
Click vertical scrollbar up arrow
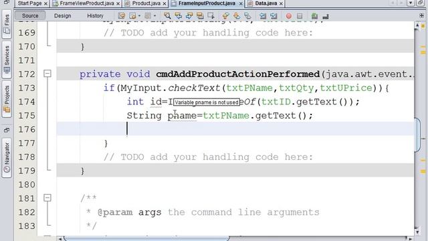(x=417, y=25)
